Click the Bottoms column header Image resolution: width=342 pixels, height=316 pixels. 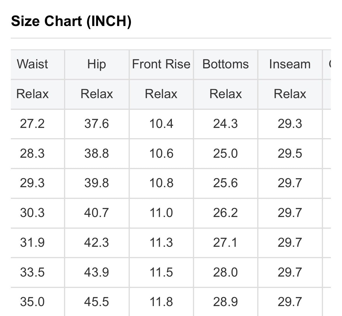coord(225,64)
